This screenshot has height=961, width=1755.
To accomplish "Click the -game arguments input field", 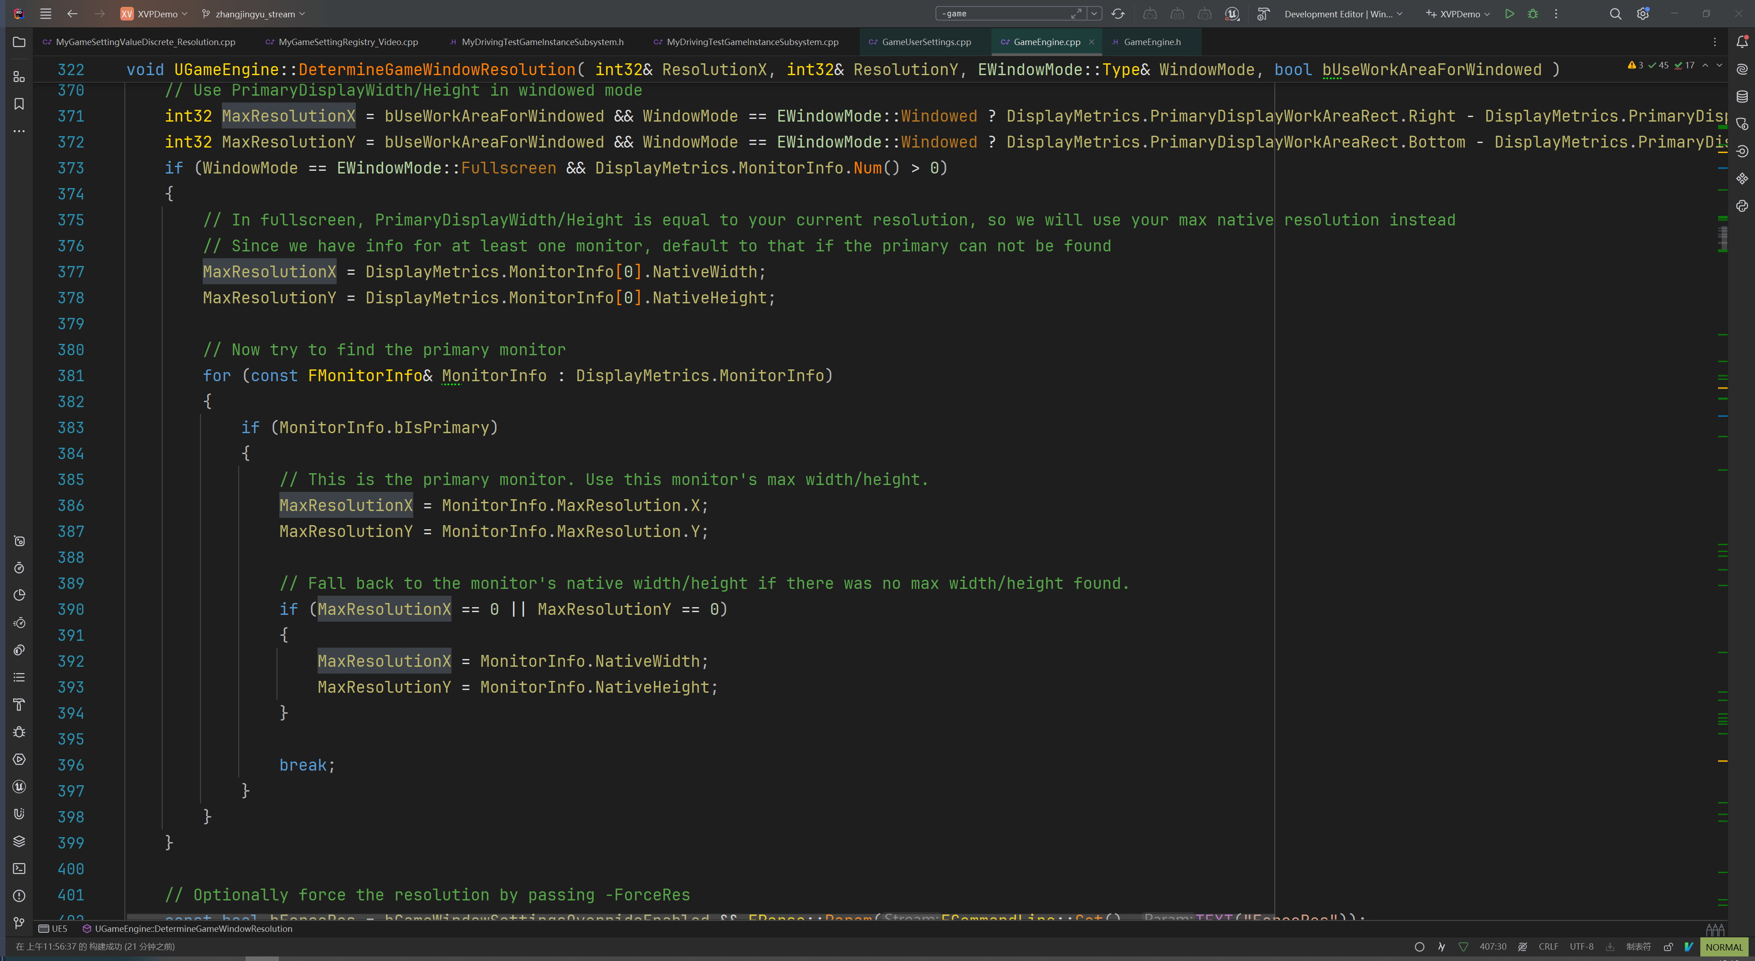I will coord(1001,14).
